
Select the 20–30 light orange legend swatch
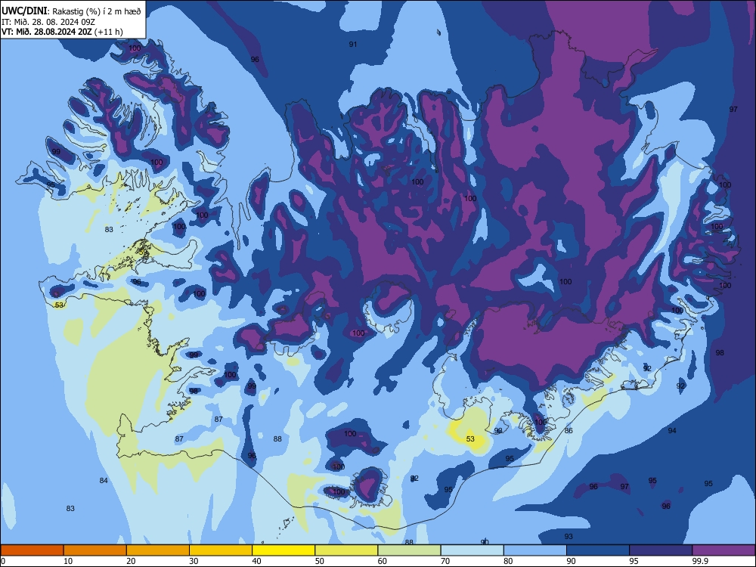[x=158, y=550]
